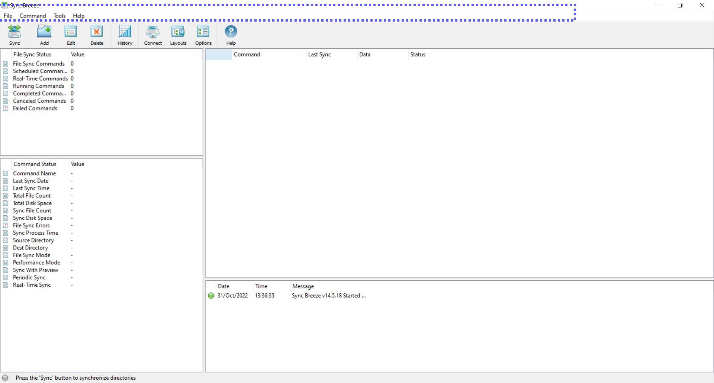
Task: Click the Sync toolbar icon
Action: pos(15,35)
